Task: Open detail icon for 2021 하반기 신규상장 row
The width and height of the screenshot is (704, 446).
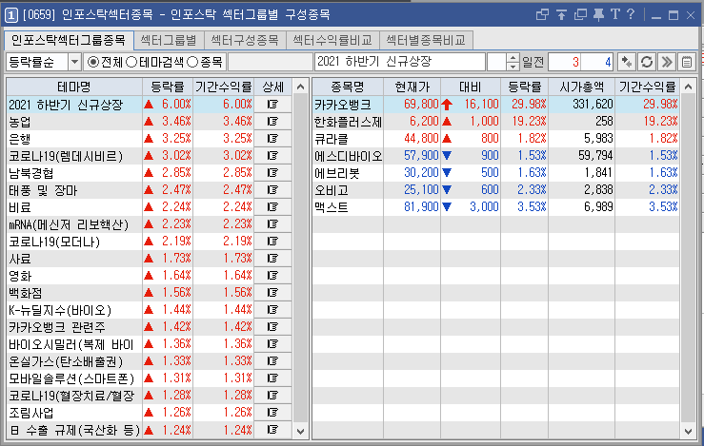Action: pyautogui.click(x=272, y=105)
